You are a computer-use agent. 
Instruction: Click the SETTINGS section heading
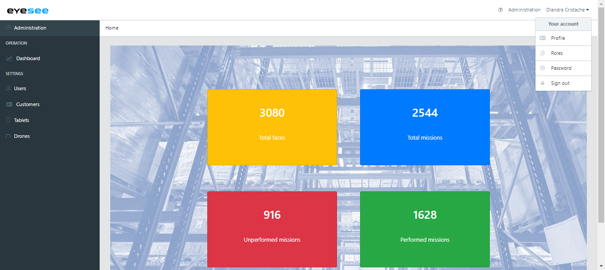click(14, 74)
